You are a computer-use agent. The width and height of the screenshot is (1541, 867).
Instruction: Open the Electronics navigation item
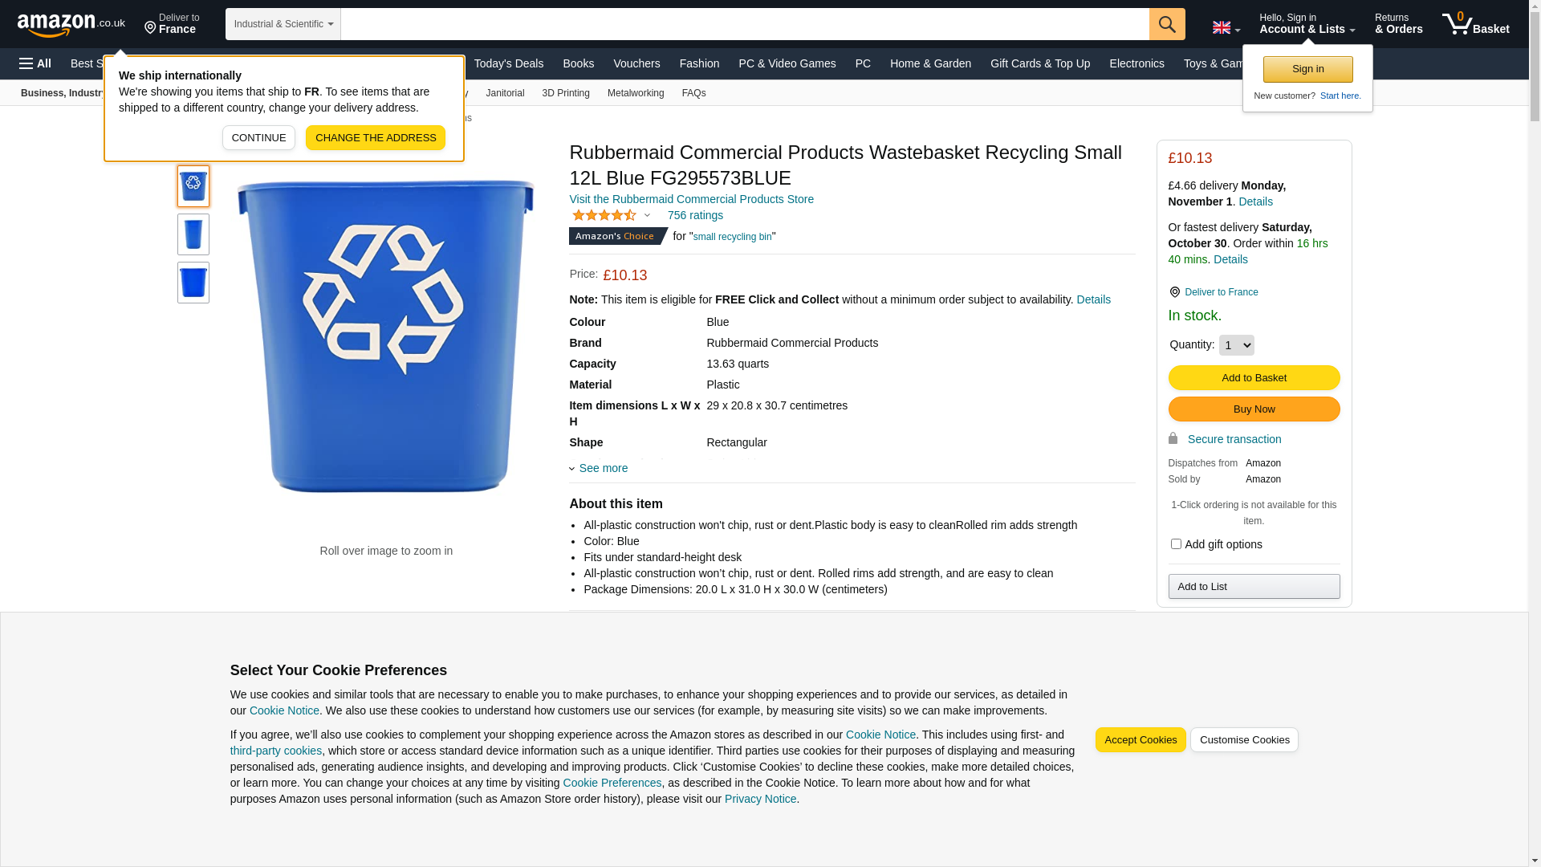(1136, 63)
